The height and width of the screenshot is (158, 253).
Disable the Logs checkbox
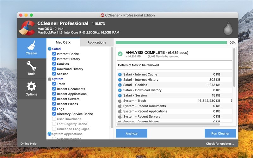pos(54,109)
